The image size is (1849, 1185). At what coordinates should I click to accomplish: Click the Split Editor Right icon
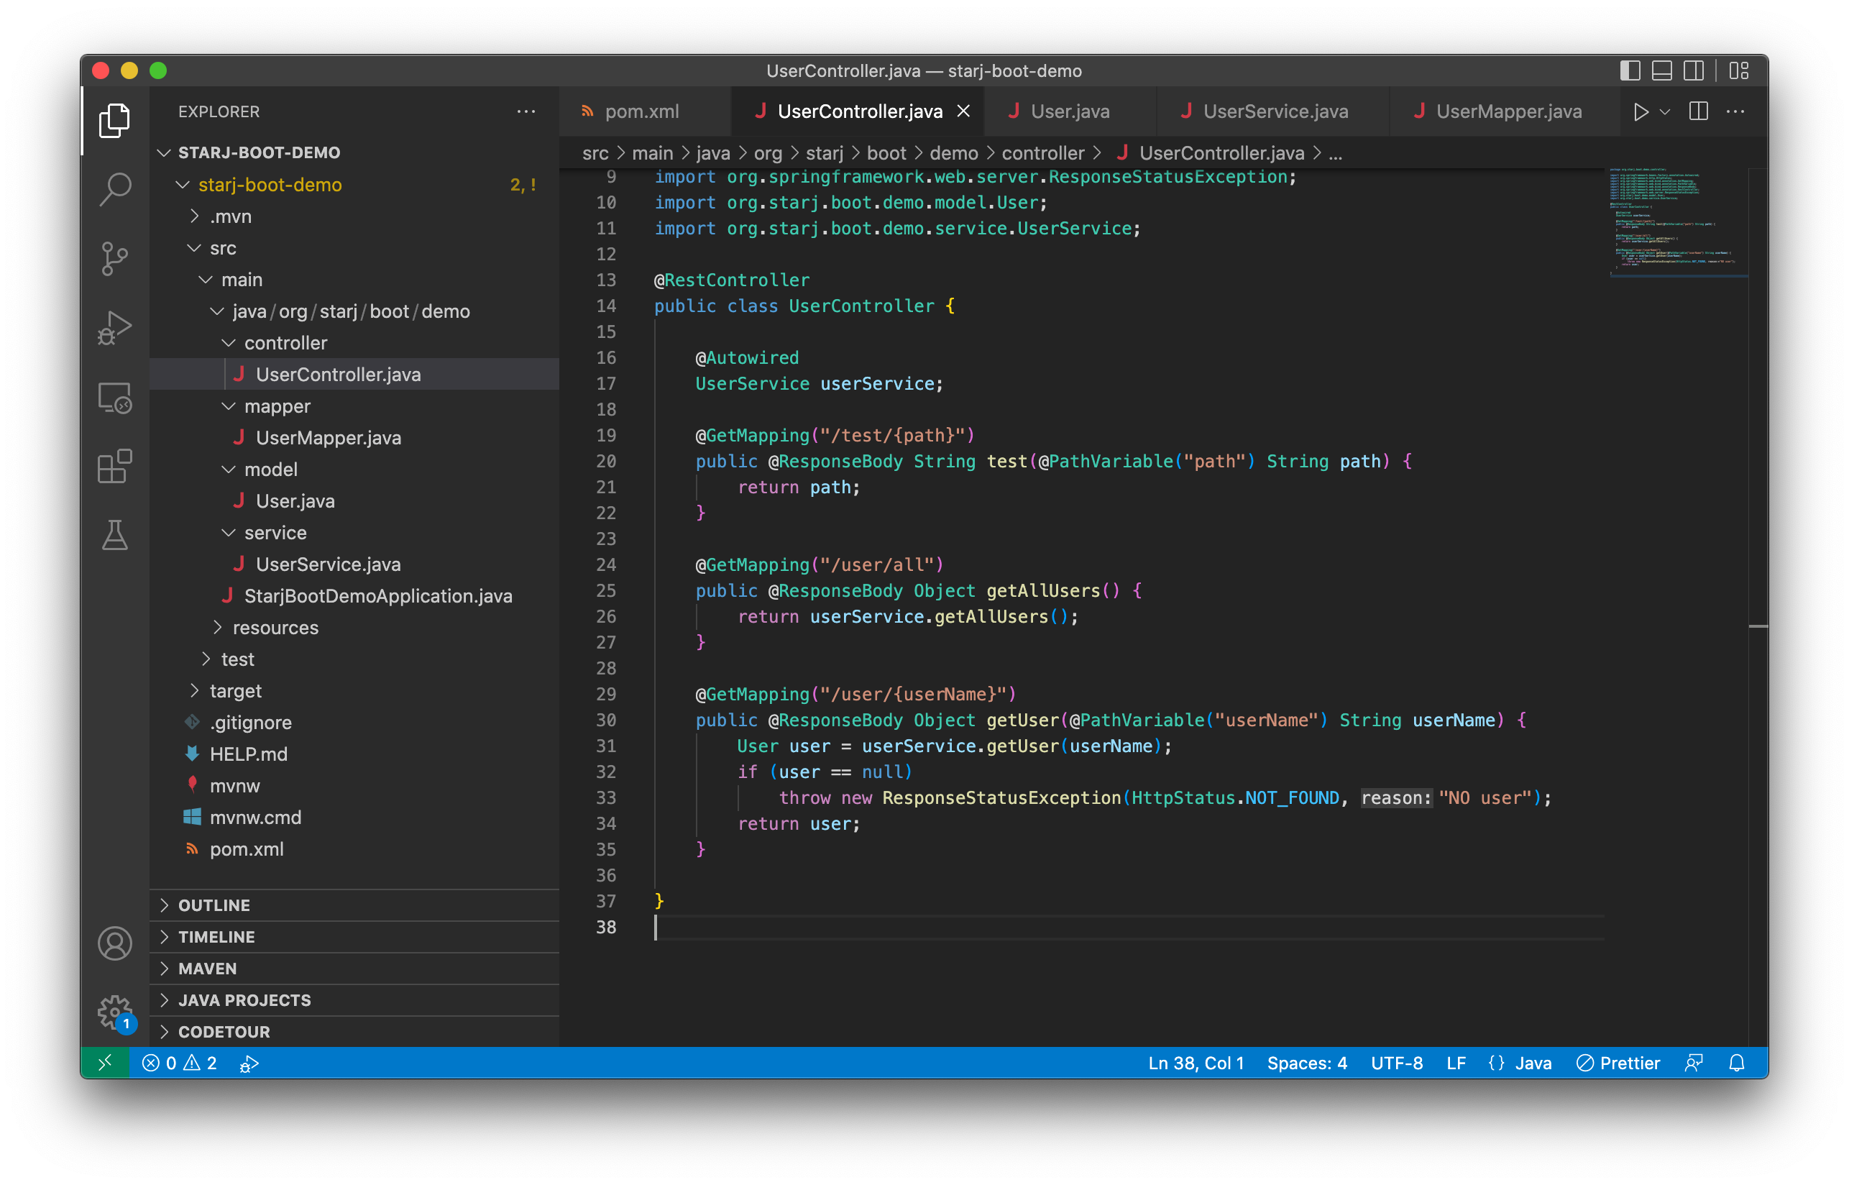pyautogui.click(x=1698, y=111)
